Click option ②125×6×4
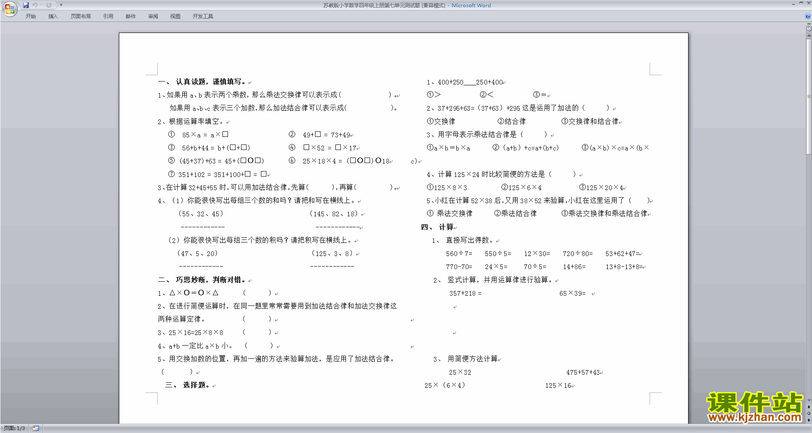 click(521, 187)
